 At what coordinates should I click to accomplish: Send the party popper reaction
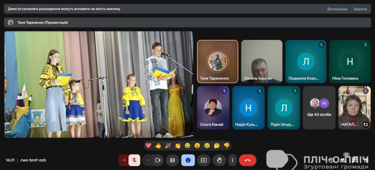pyautogui.click(x=168, y=145)
